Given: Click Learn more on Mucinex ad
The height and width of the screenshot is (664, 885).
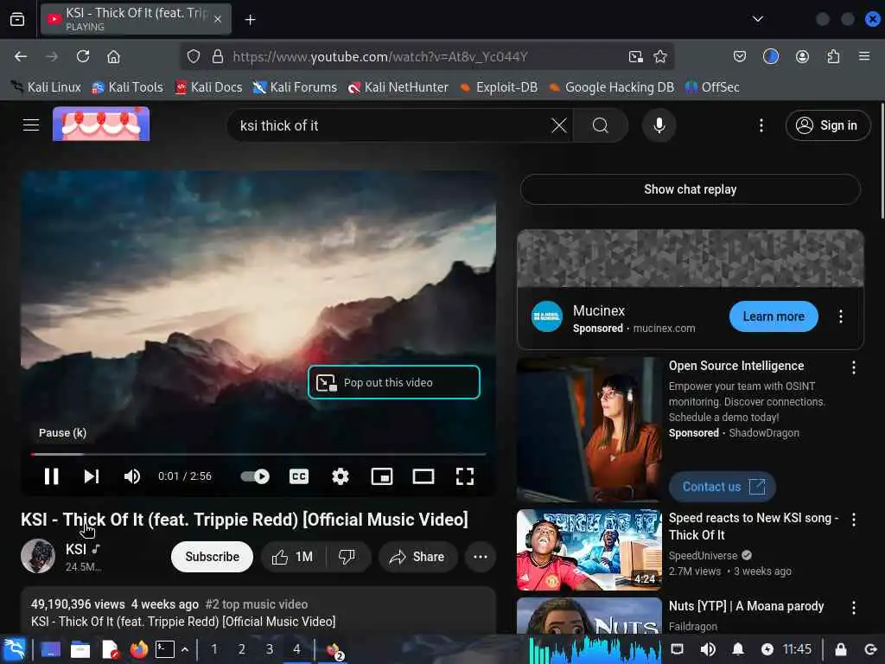Looking at the screenshot, I should [774, 316].
